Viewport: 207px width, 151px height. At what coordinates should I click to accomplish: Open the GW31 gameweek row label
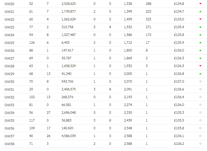point(9,89)
